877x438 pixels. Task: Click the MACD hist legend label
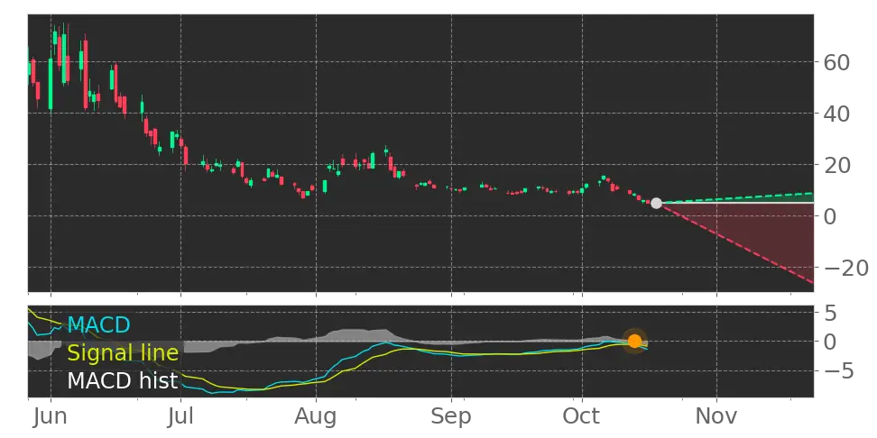coord(123,381)
